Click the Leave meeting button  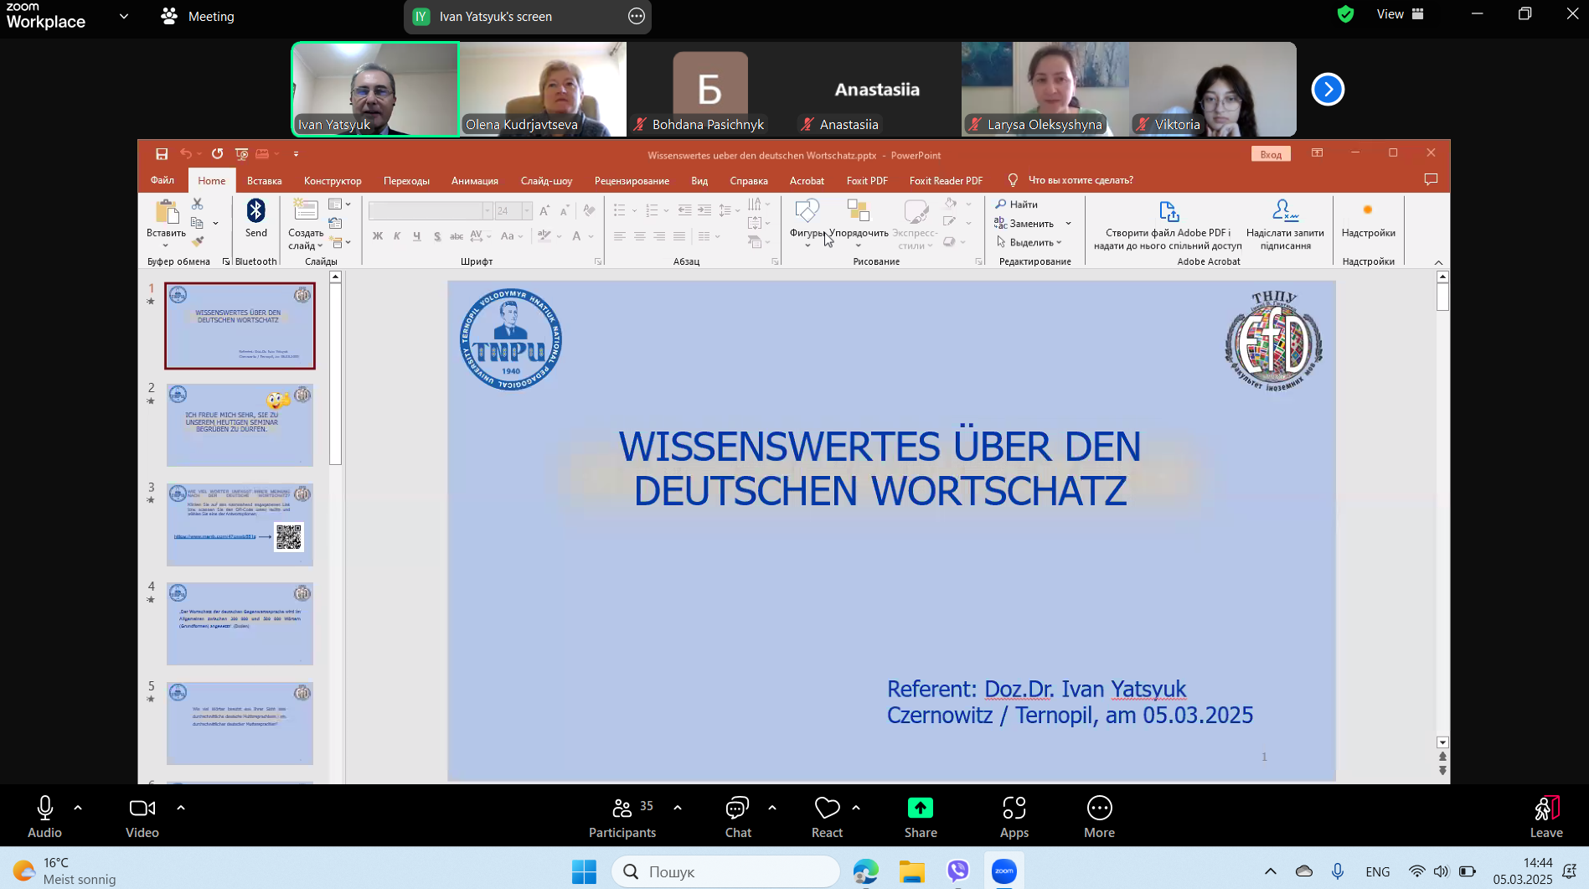(1545, 817)
